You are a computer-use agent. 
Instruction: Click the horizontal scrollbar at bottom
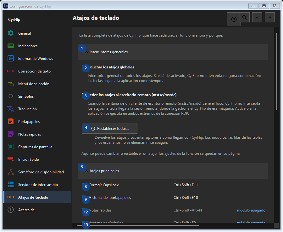pos(138,226)
